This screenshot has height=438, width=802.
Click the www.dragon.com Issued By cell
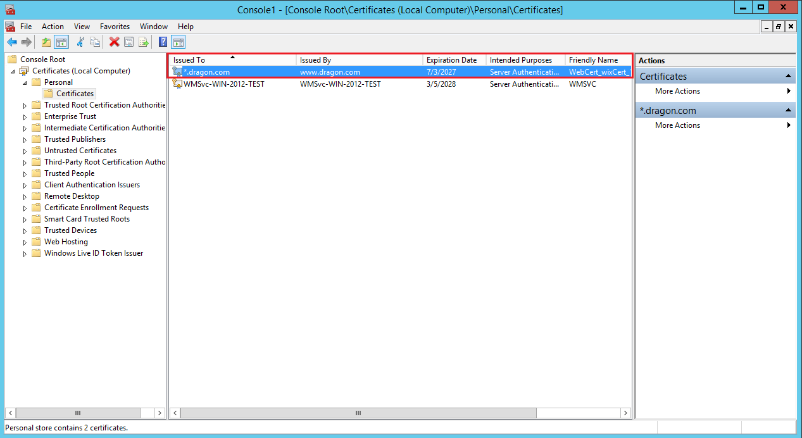click(x=330, y=72)
